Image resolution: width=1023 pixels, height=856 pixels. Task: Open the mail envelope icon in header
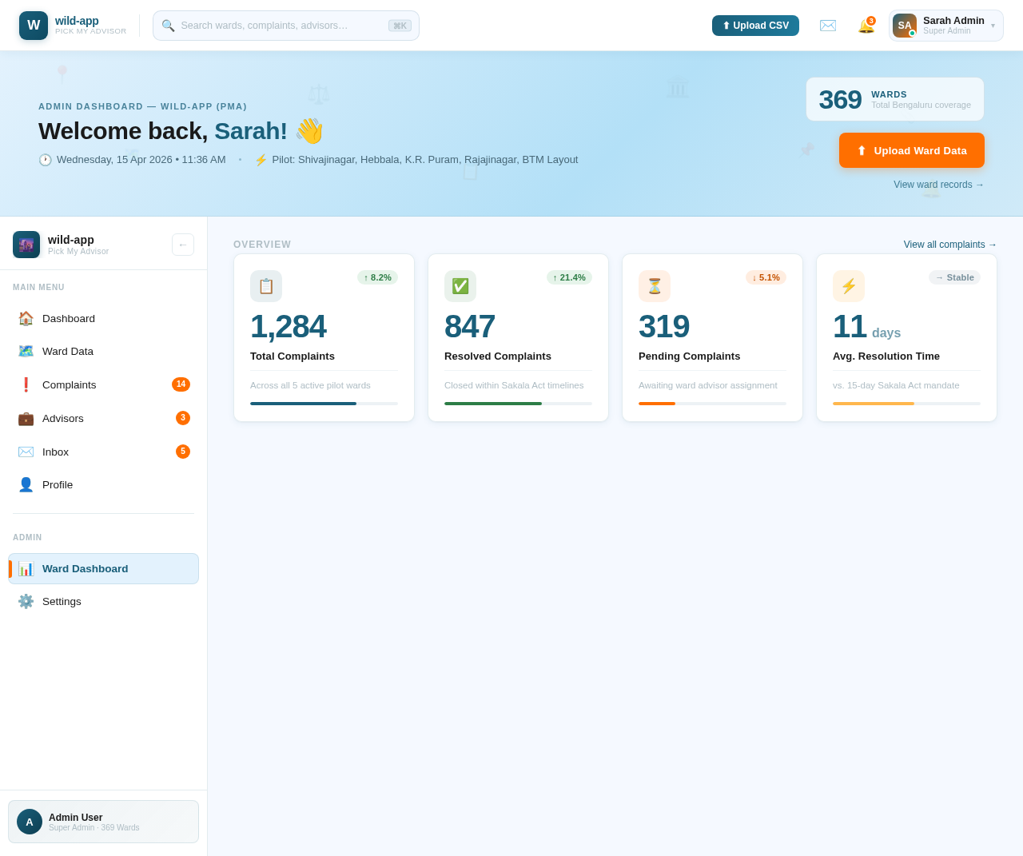tap(828, 26)
